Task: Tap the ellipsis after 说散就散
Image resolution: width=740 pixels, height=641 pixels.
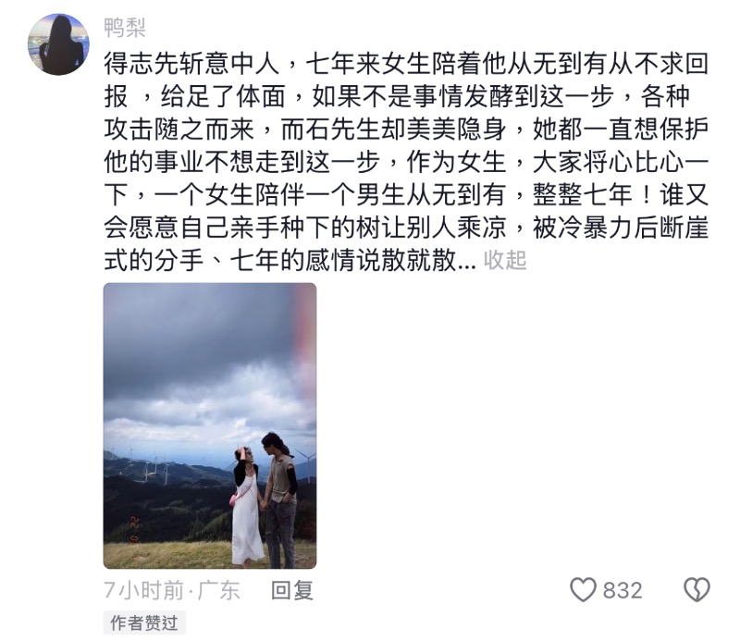Action: click(x=467, y=260)
